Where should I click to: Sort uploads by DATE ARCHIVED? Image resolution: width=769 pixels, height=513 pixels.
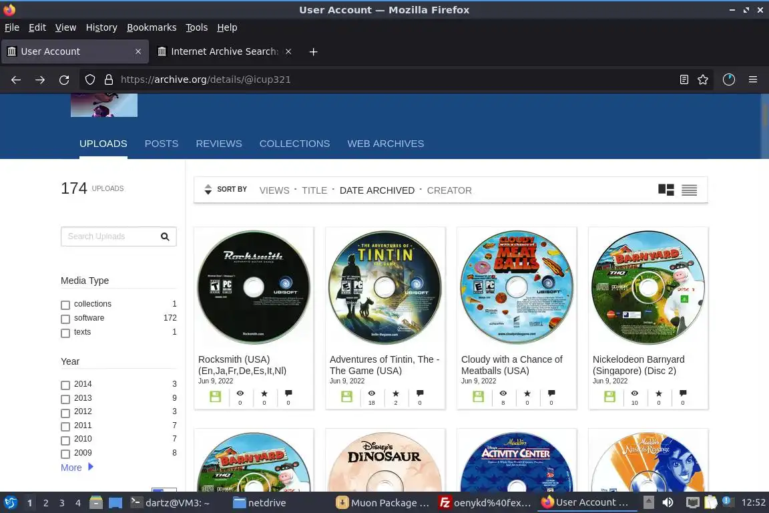coord(377,190)
